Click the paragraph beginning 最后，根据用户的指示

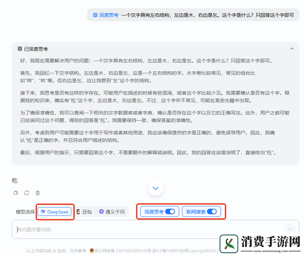(148, 153)
